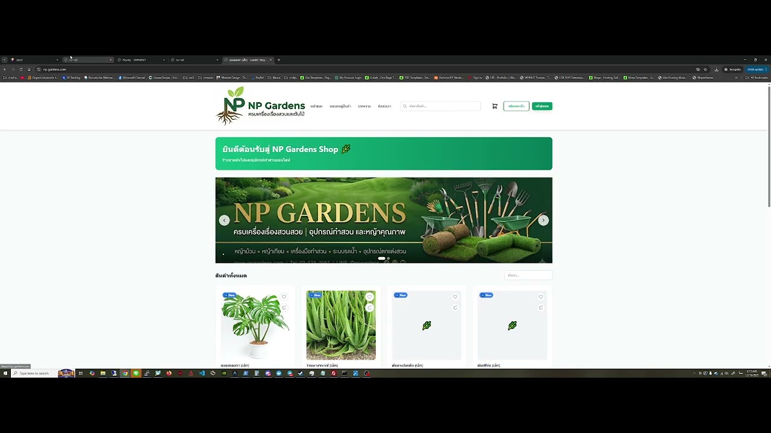This screenshot has width=771, height=433.
Task: Switch to the 'client' browser tab
Action: pyautogui.click(x=34, y=60)
